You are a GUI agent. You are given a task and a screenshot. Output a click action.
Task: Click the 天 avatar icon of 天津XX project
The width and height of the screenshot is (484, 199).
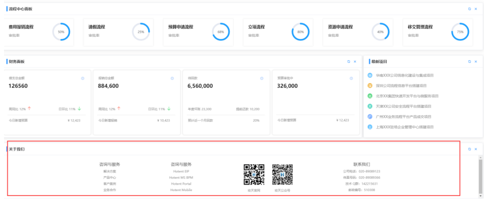[370, 107]
